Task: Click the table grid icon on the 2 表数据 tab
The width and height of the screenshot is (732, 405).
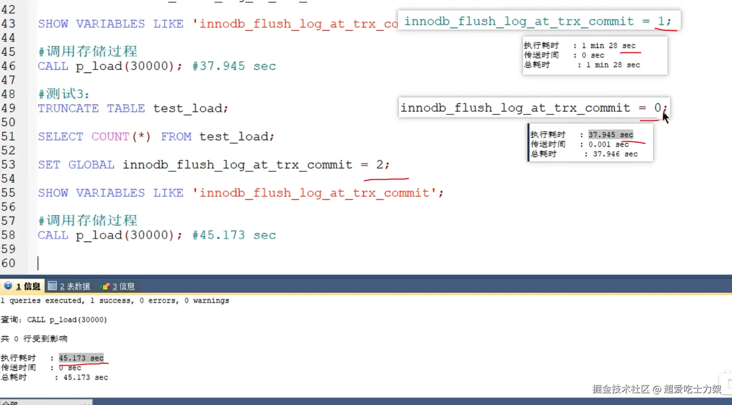Action: pos(53,286)
